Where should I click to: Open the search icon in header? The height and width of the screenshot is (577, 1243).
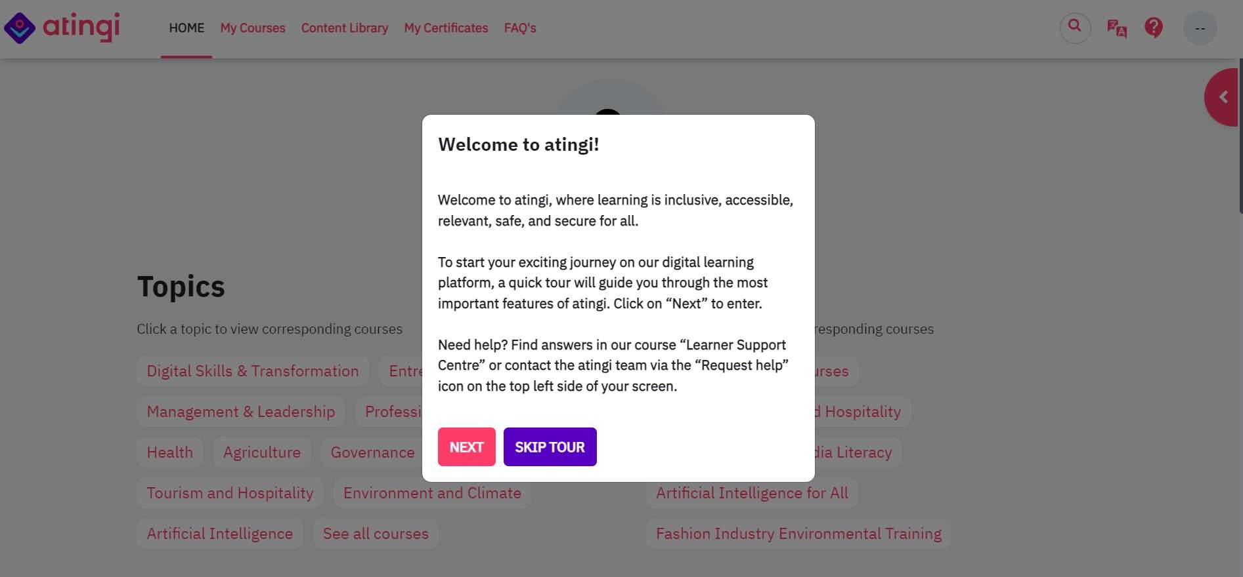pyautogui.click(x=1075, y=28)
